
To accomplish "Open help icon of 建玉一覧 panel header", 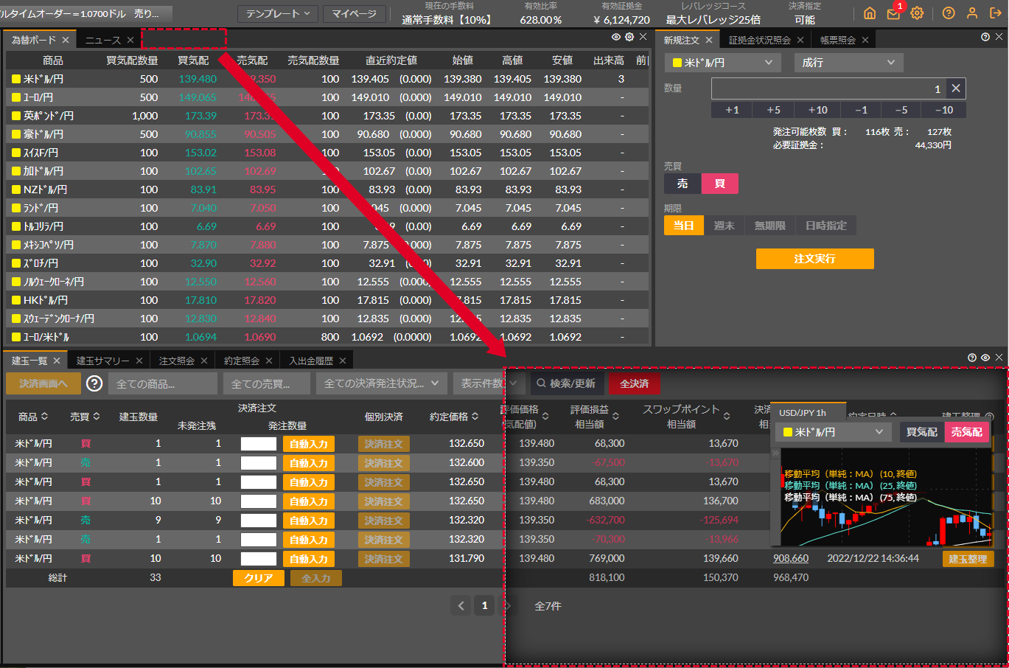I will coord(972,358).
